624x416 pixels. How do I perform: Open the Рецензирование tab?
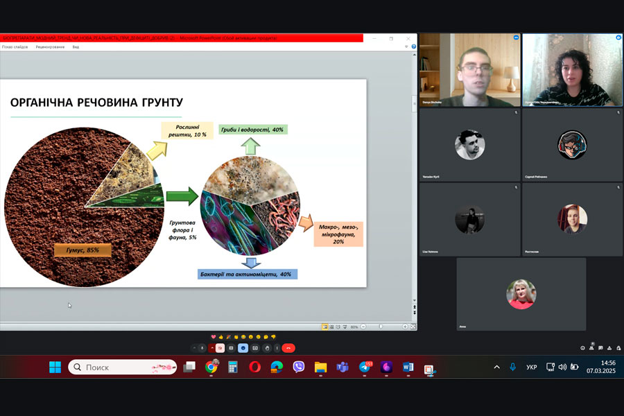[x=50, y=47]
